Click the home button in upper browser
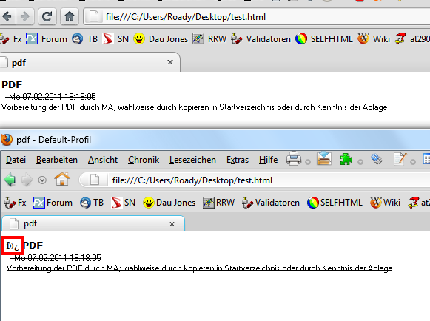The image size is (430, 321). [x=70, y=16]
